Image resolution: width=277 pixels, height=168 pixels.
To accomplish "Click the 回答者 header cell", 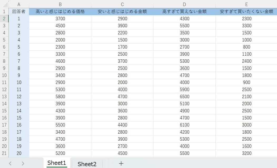I will point(19,12).
